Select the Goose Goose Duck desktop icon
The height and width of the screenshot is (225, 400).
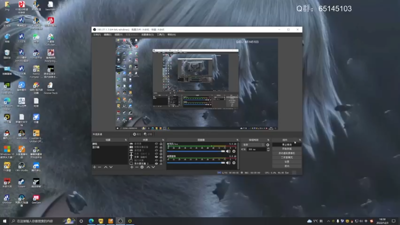pyautogui.click(x=50, y=88)
